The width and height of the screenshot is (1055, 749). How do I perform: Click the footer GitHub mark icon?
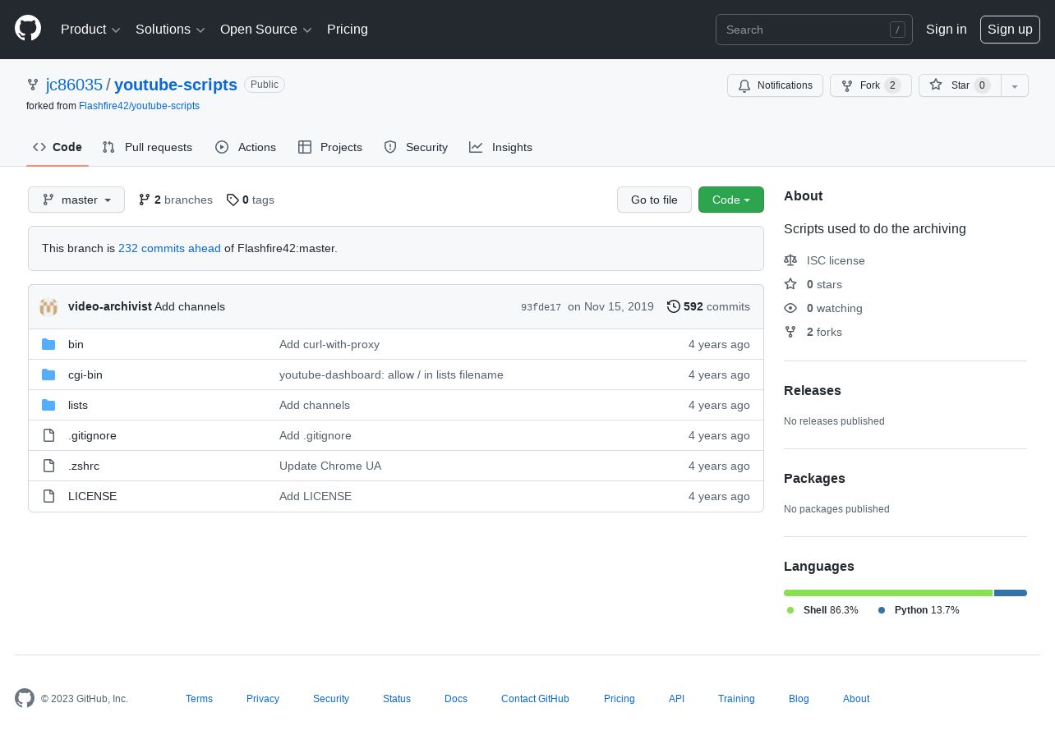(x=25, y=698)
